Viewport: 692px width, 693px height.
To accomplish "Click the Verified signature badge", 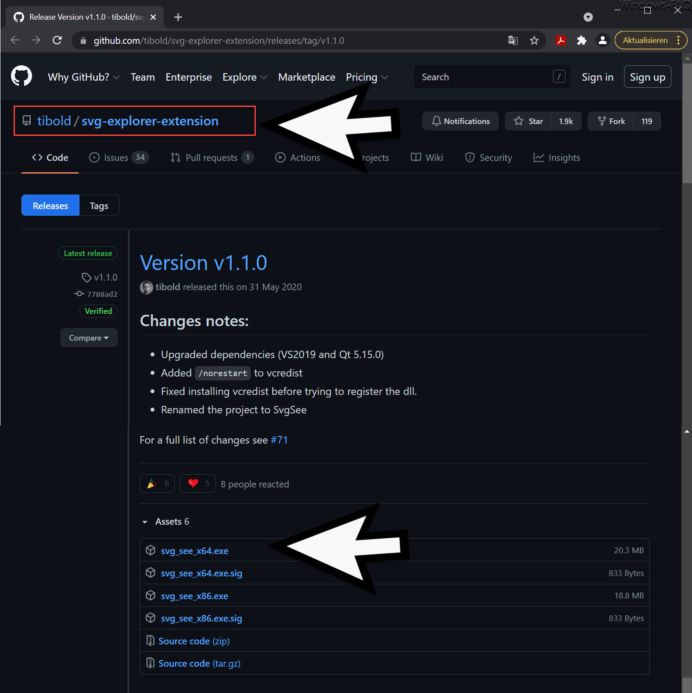I will coord(98,311).
